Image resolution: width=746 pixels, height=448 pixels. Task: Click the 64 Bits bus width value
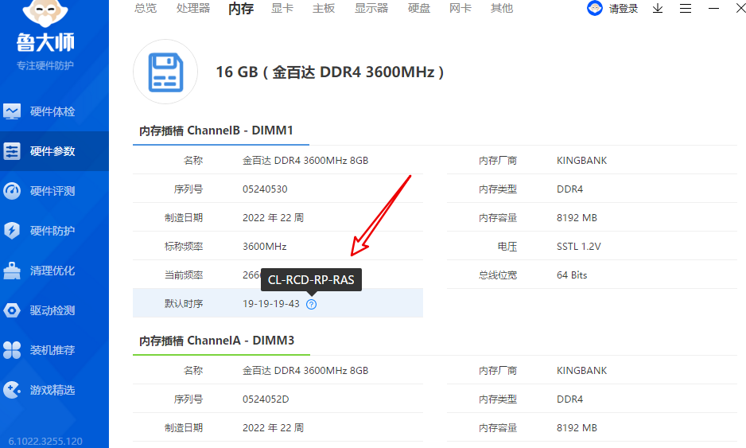point(572,275)
